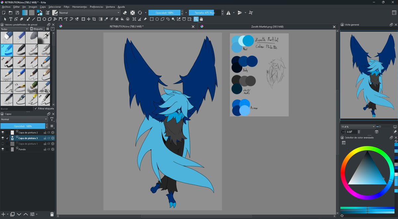
Task: Add a new layer with plus button
Action: (3, 214)
